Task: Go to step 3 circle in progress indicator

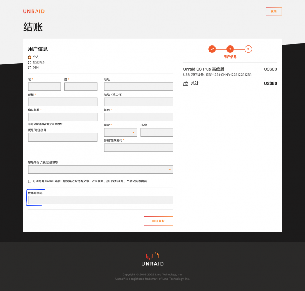Action: point(248,49)
